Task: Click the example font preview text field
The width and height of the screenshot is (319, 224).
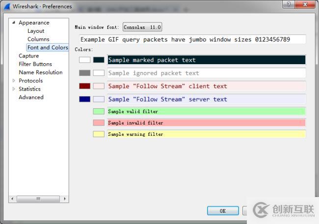Action: pyautogui.click(x=192, y=39)
